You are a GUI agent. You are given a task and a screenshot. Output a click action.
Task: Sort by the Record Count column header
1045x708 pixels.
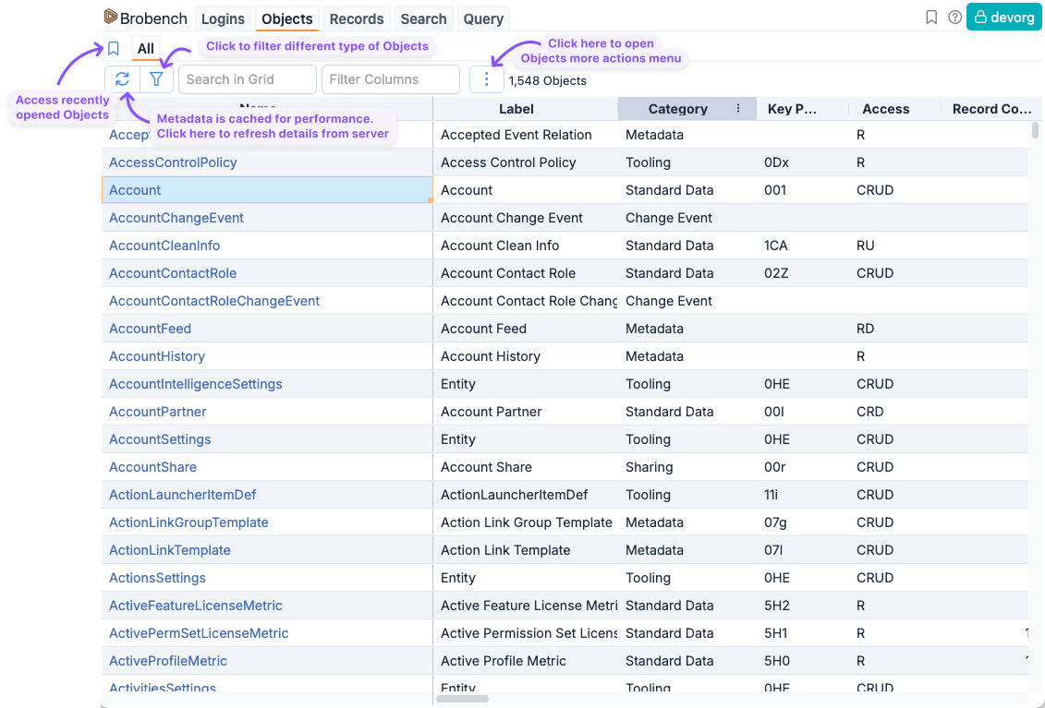(x=991, y=109)
